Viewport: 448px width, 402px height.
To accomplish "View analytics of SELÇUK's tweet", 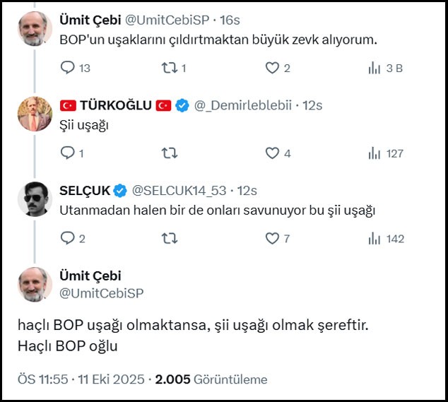I will 375,239.
